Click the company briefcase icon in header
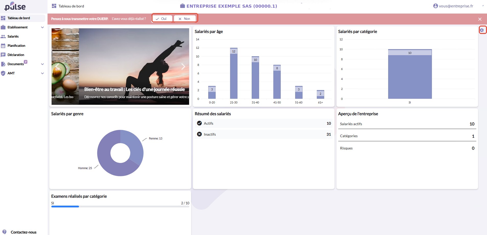 pos(182,6)
